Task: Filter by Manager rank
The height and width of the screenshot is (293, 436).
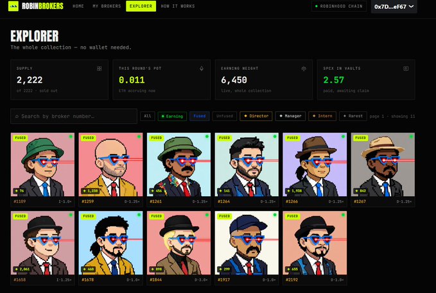Action: coord(290,116)
